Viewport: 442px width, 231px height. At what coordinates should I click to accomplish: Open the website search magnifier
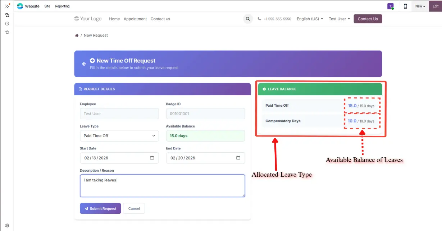(248, 19)
